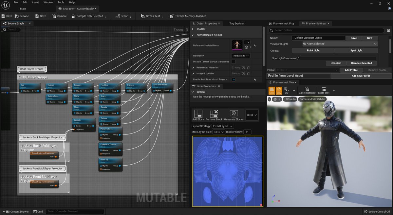Click Search Details input field

(x=327, y=30)
